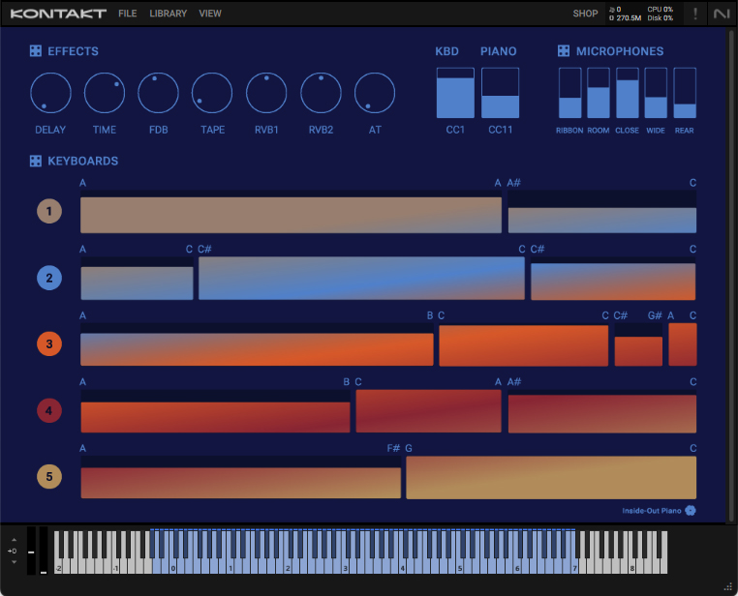
Task: Open the FILE menu
Action: point(128,14)
